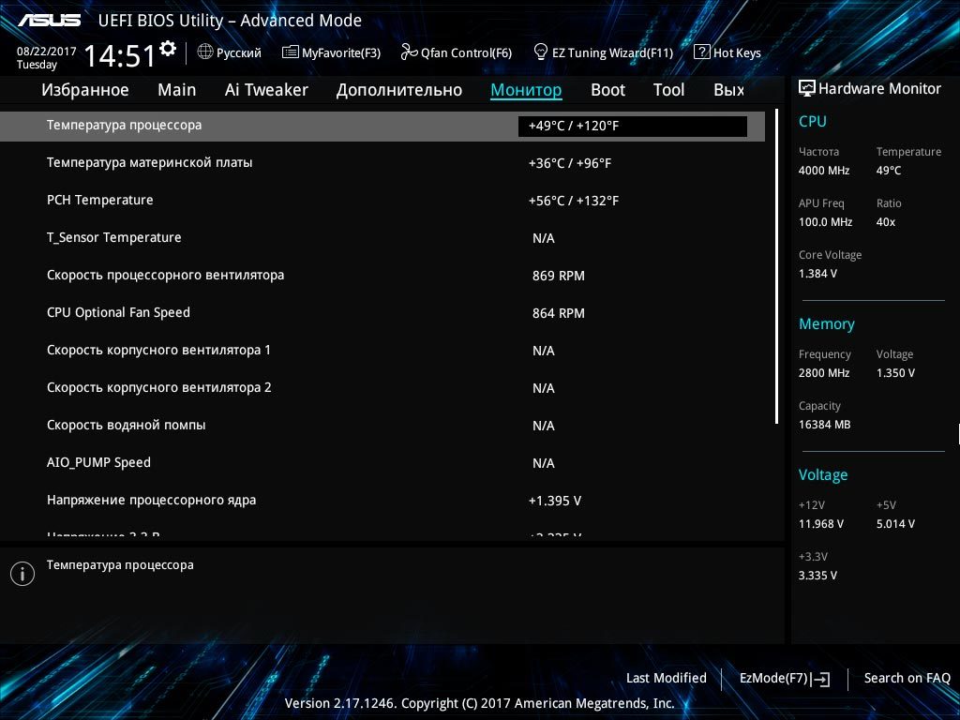Select the AIO_PUMP Speed row
The height and width of the screenshot is (720, 960).
pyautogui.click(x=382, y=463)
